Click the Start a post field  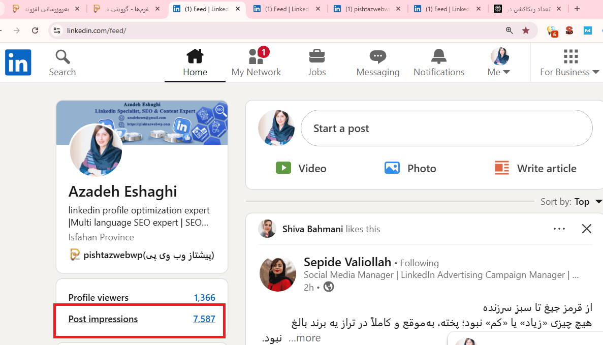[446, 129]
